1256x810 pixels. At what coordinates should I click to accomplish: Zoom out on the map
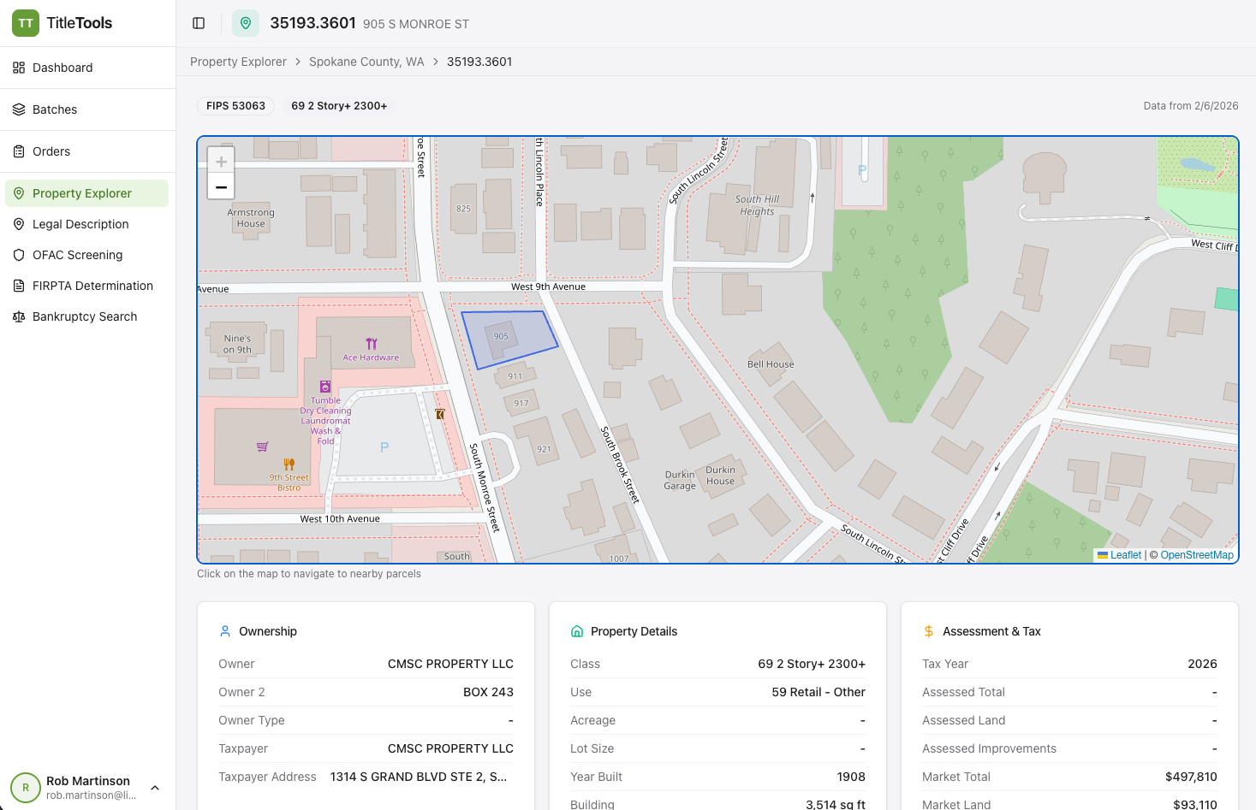pos(221,187)
